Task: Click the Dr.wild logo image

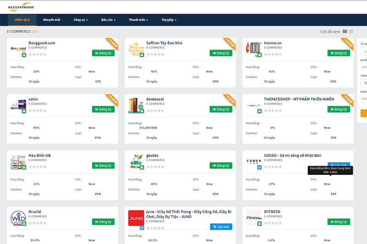Action: [18, 218]
